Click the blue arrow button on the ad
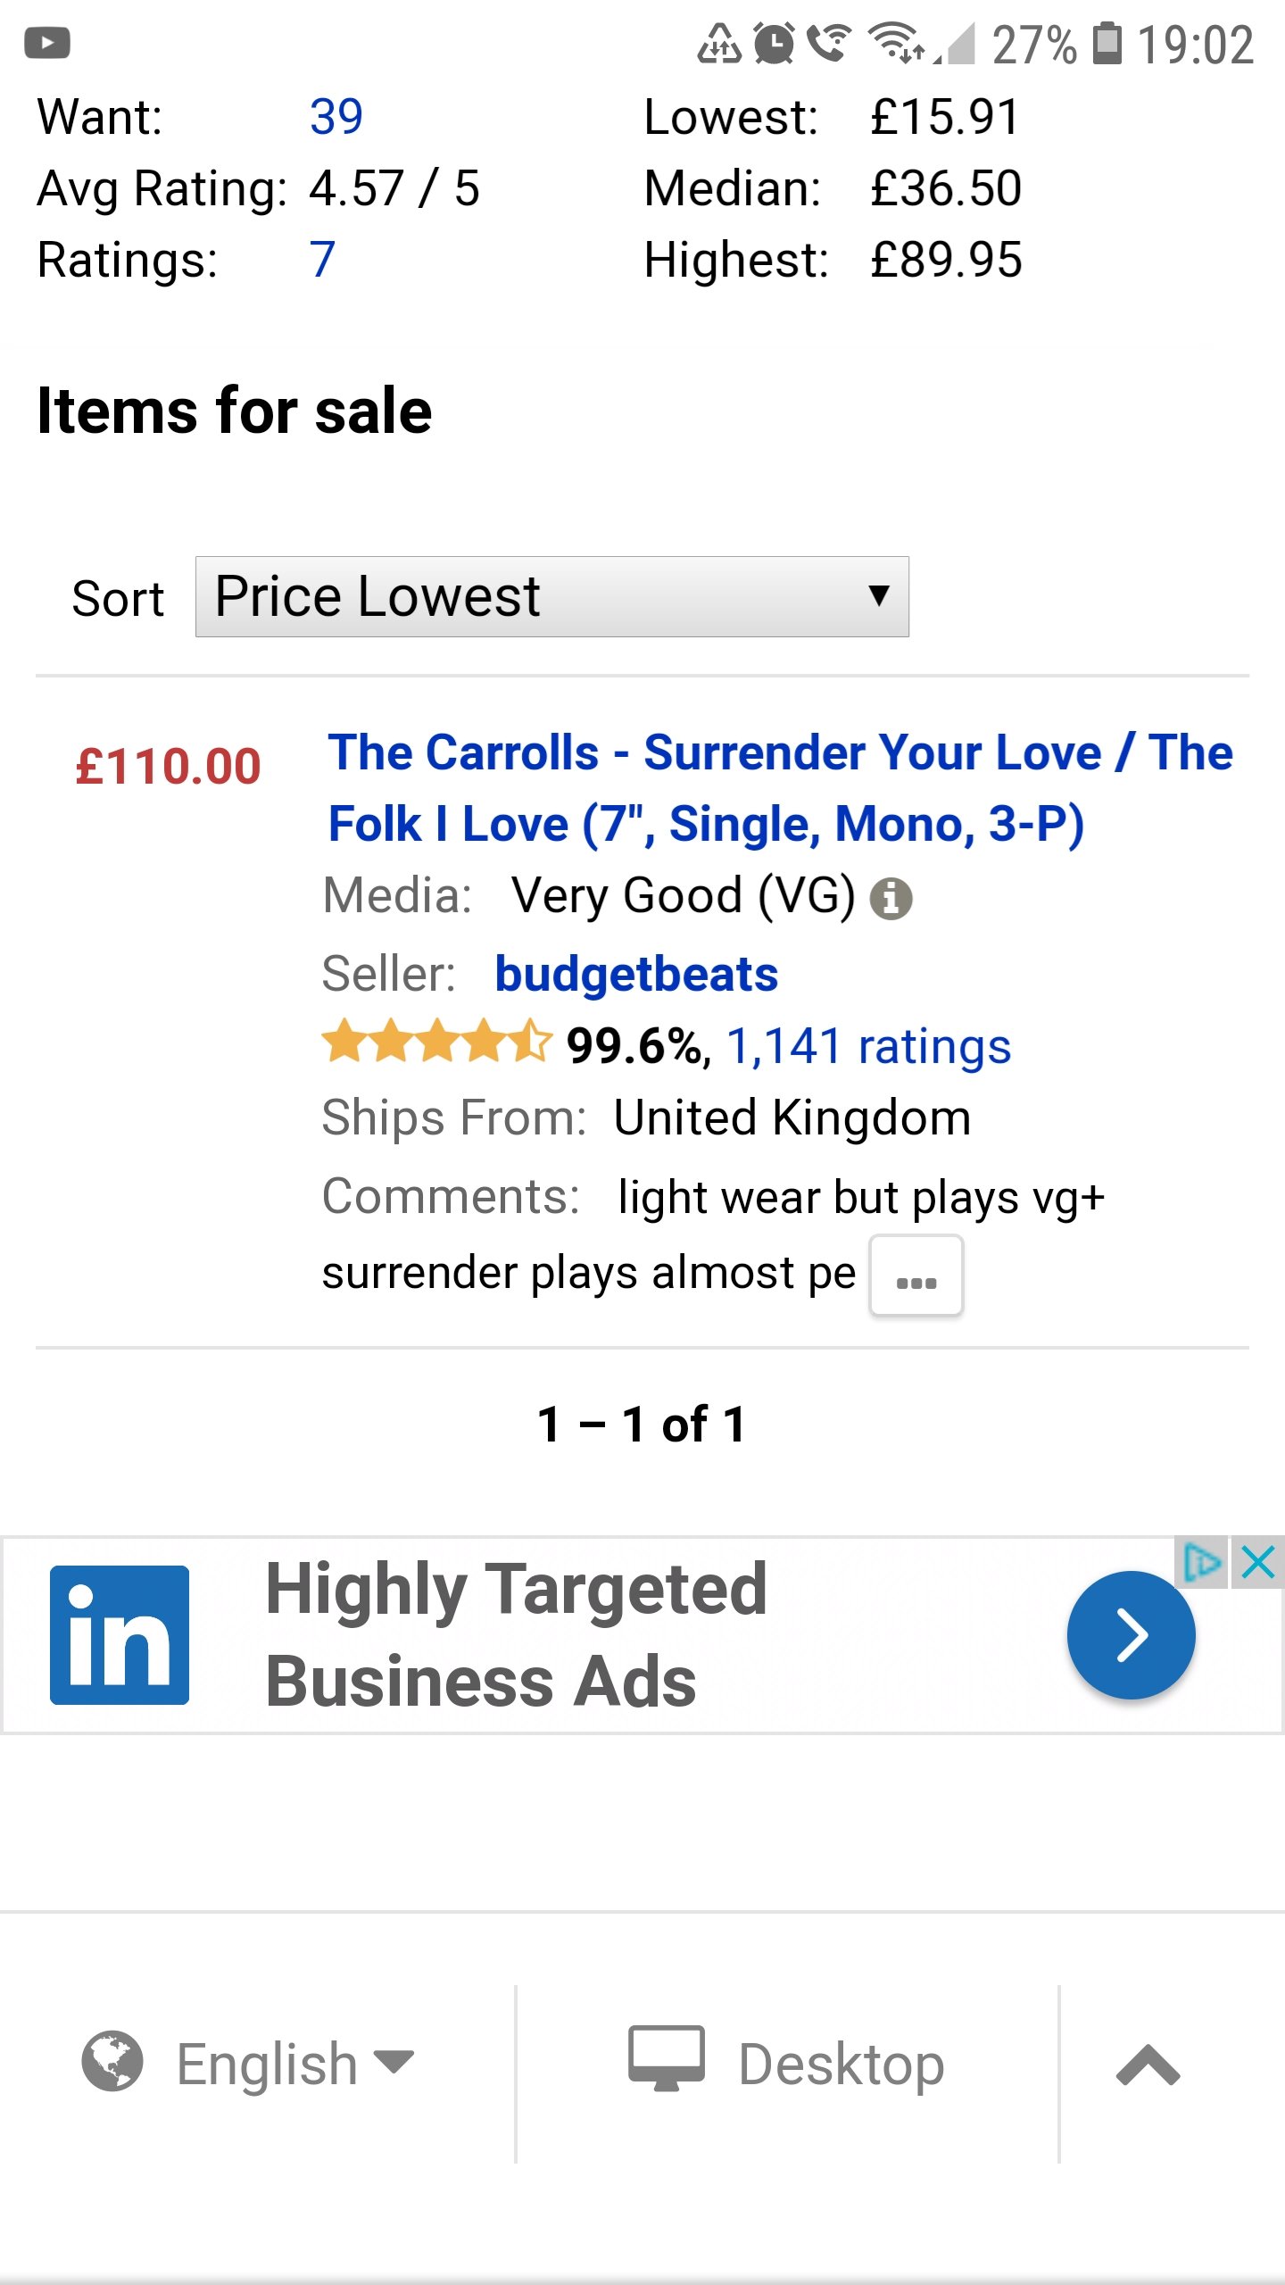1285x2285 pixels. point(1132,1635)
